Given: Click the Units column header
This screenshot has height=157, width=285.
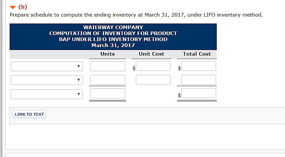Looking at the screenshot, I should (x=107, y=54).
